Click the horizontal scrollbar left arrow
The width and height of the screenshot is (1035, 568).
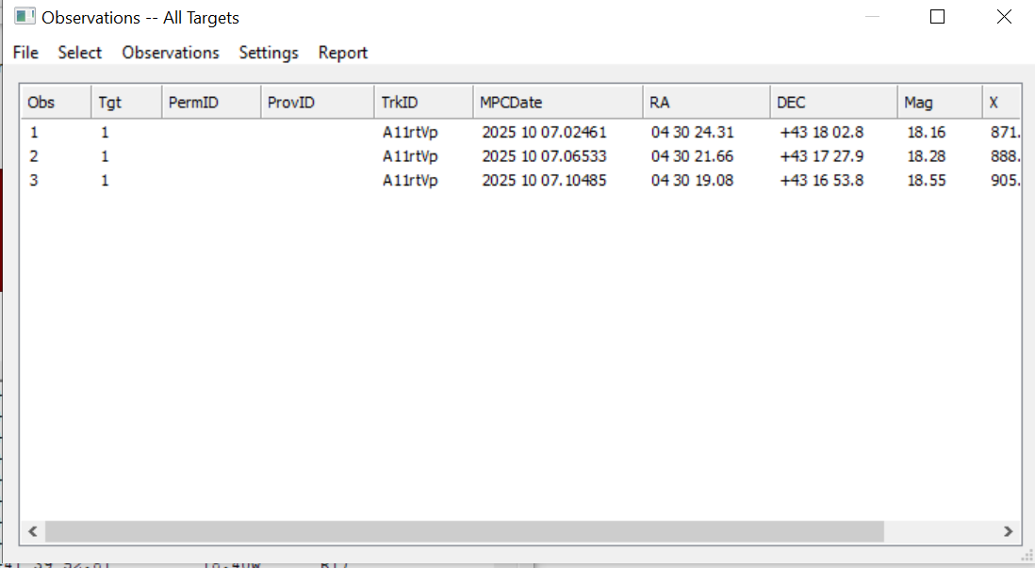click(33, 531)
